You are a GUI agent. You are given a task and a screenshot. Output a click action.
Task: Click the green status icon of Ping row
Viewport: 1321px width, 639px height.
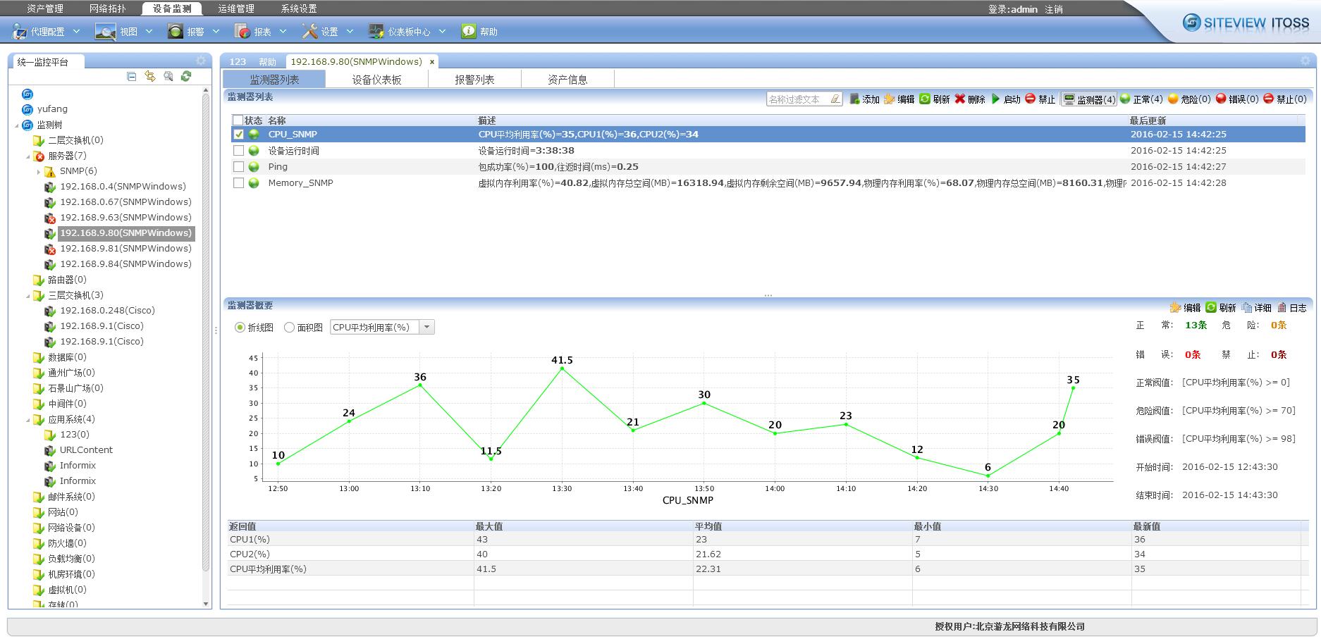click(x=254, y=167)
